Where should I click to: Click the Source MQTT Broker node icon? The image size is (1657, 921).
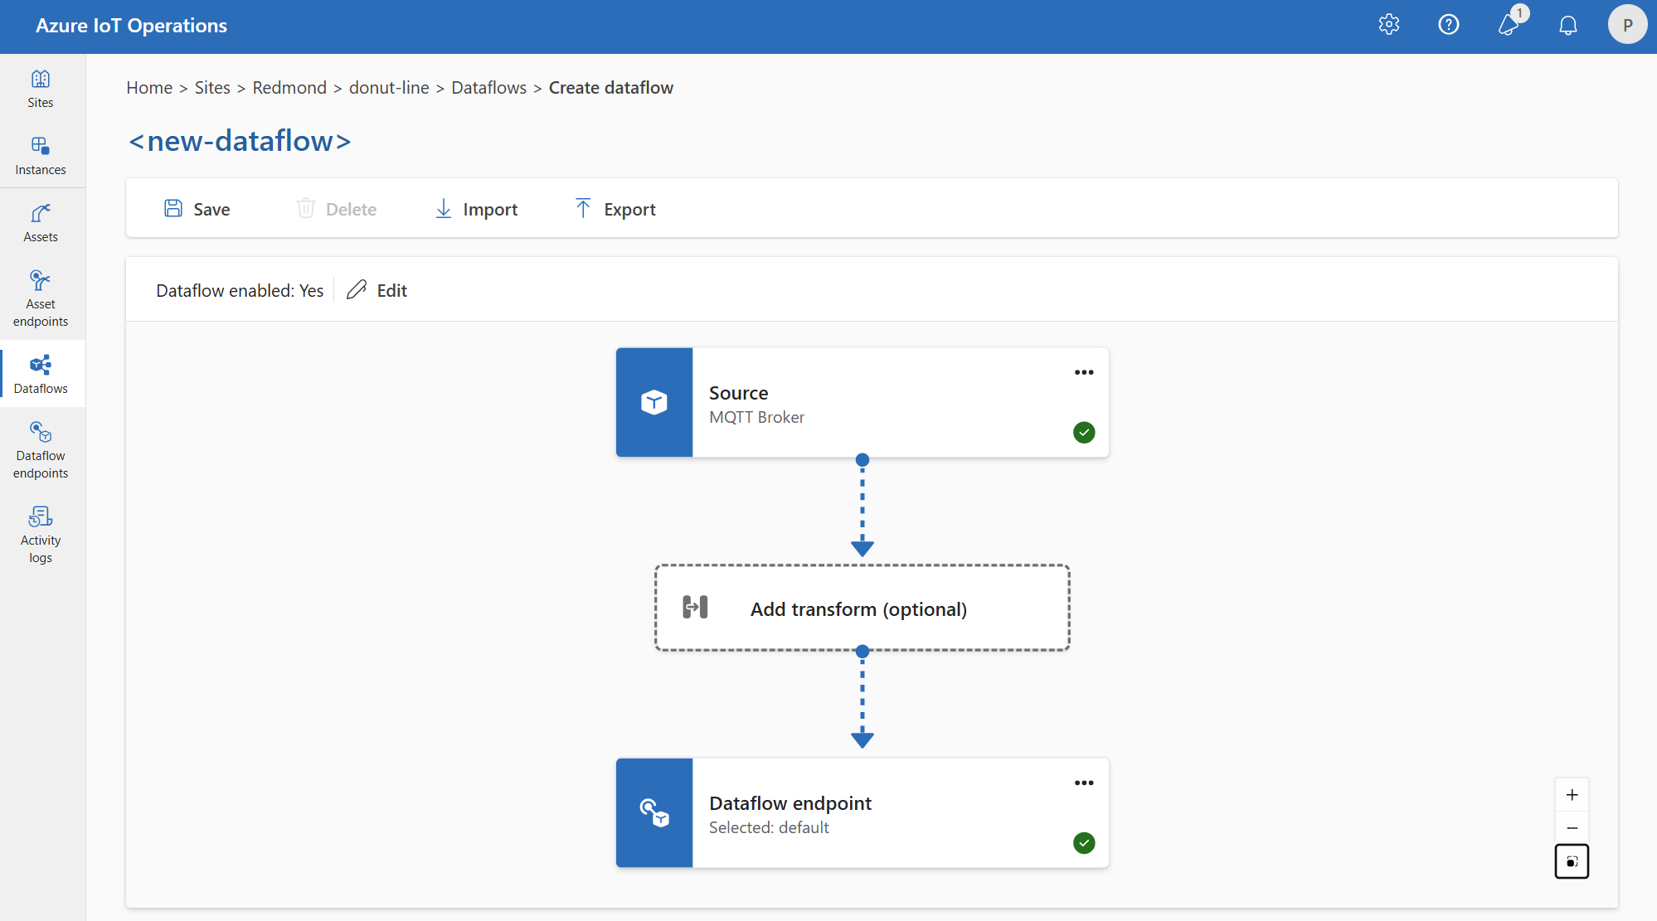pos(654,401)
